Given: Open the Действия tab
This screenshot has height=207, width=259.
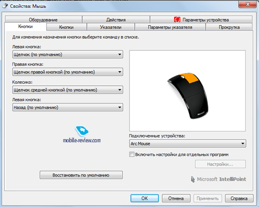Looking at the screenshot, I should click(116, 20).
